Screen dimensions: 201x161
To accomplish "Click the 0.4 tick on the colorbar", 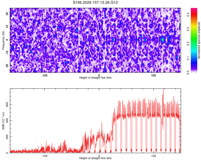I will click(x=188, y=15).
